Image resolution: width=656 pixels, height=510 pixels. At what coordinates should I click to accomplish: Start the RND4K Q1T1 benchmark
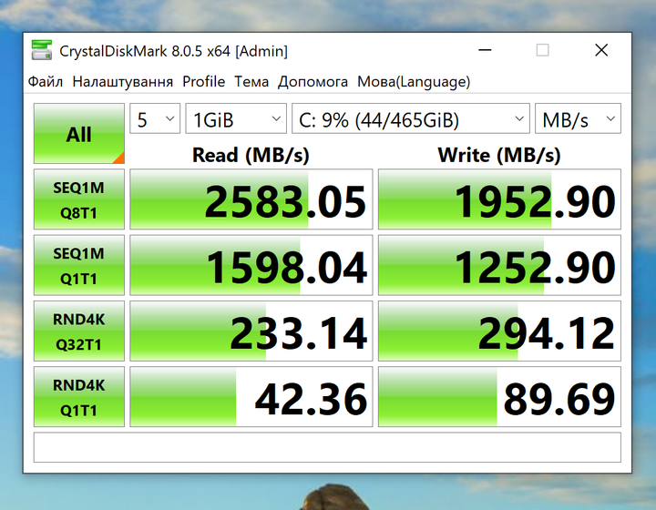pos(79,397)
